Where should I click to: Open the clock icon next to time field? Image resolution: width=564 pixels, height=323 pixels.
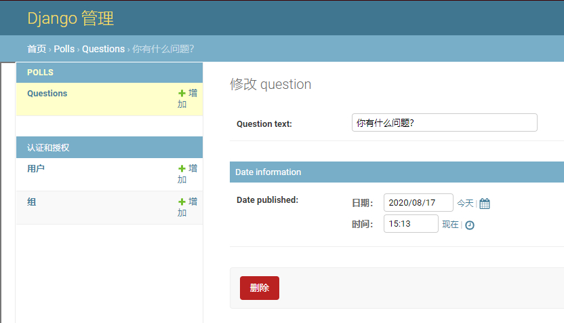(x=469, y=225)
